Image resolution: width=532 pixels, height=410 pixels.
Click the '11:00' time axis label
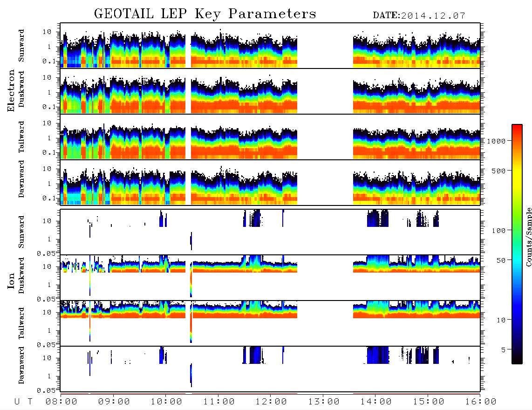pos(219,402)
